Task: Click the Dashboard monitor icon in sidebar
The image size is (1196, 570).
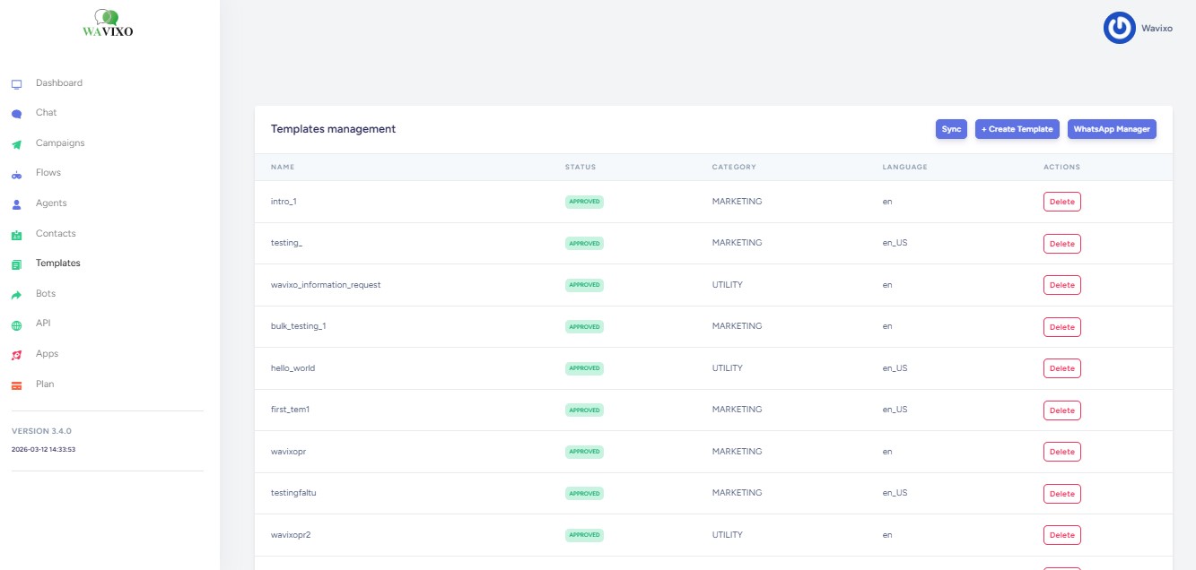Action: (x=16, y=84)
